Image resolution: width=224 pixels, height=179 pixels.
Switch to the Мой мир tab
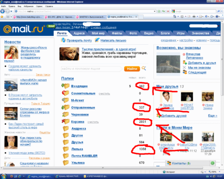98,33
